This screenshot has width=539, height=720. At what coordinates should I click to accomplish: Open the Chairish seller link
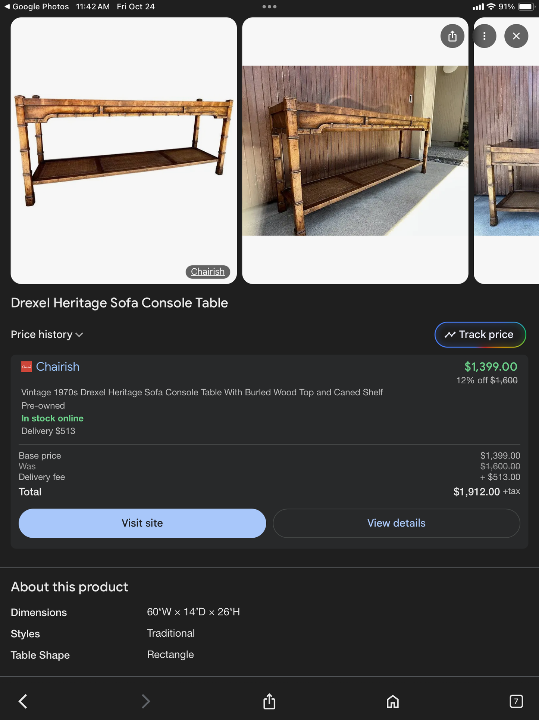[x=58, y=367]
